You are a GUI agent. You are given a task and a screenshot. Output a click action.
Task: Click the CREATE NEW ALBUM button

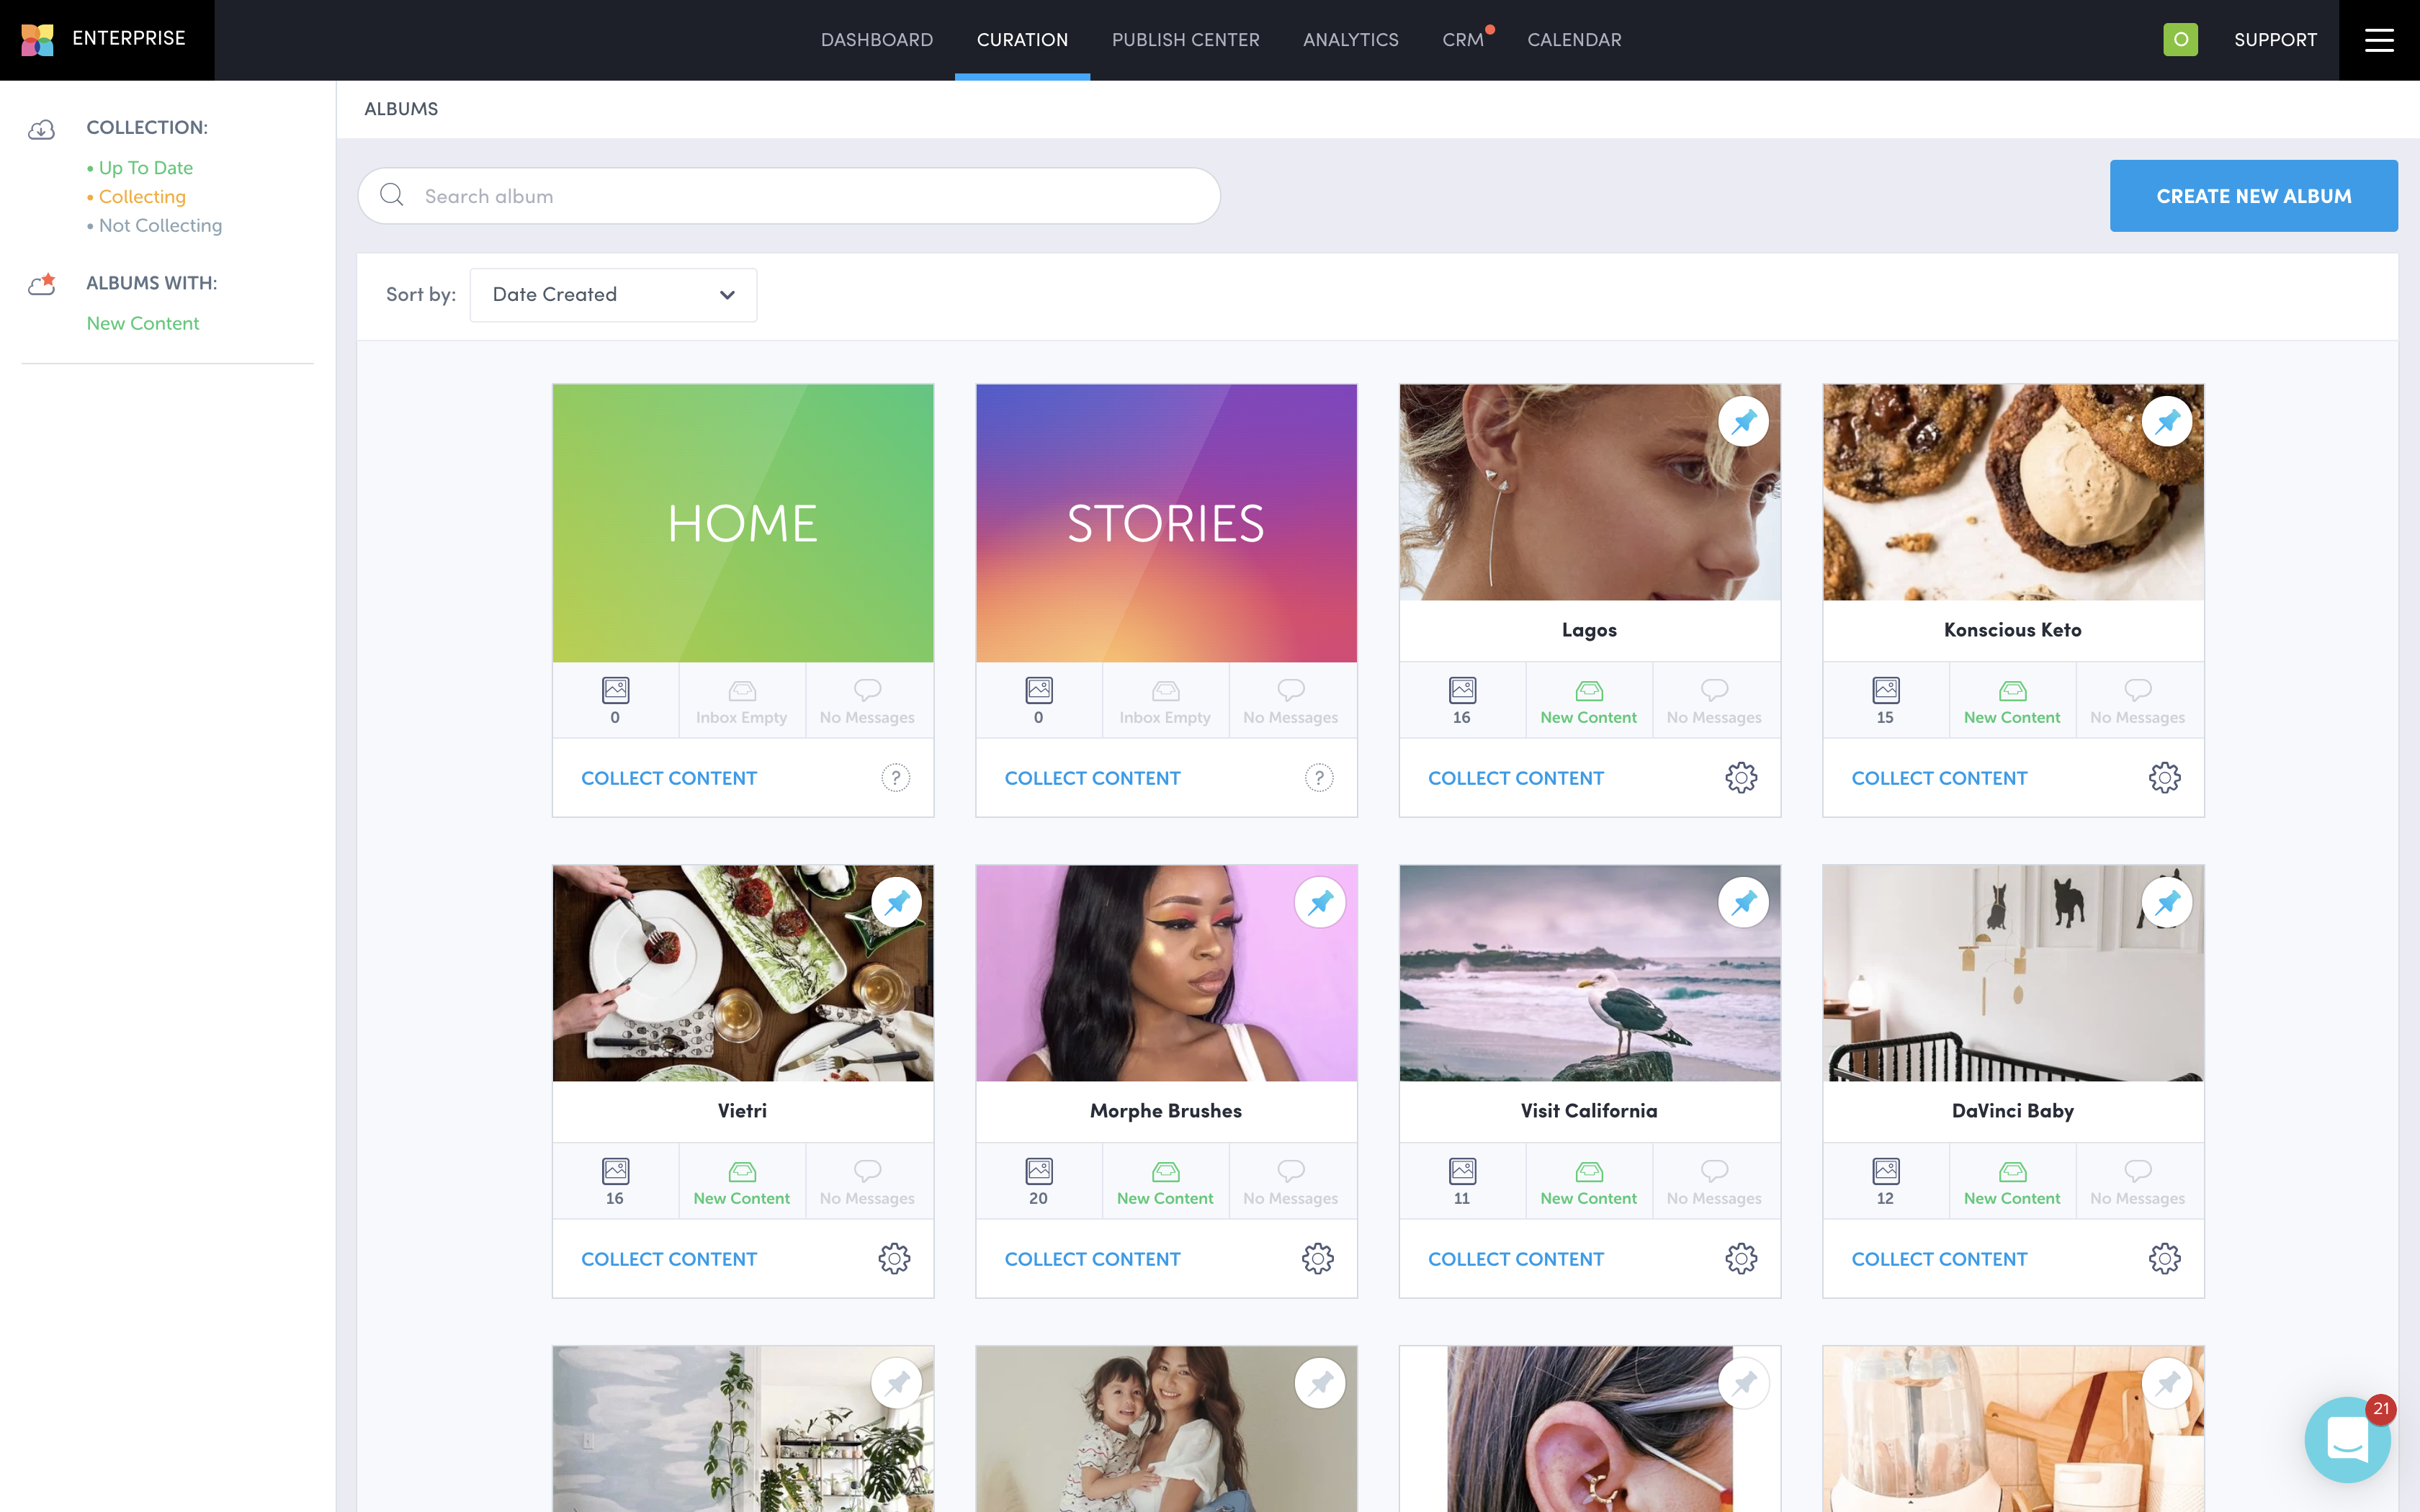[x=2254, y=195]
